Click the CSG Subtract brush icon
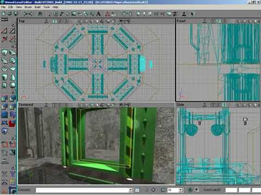Image resolution: width=261 pixels, height=195 pixels. coord(13,99)
